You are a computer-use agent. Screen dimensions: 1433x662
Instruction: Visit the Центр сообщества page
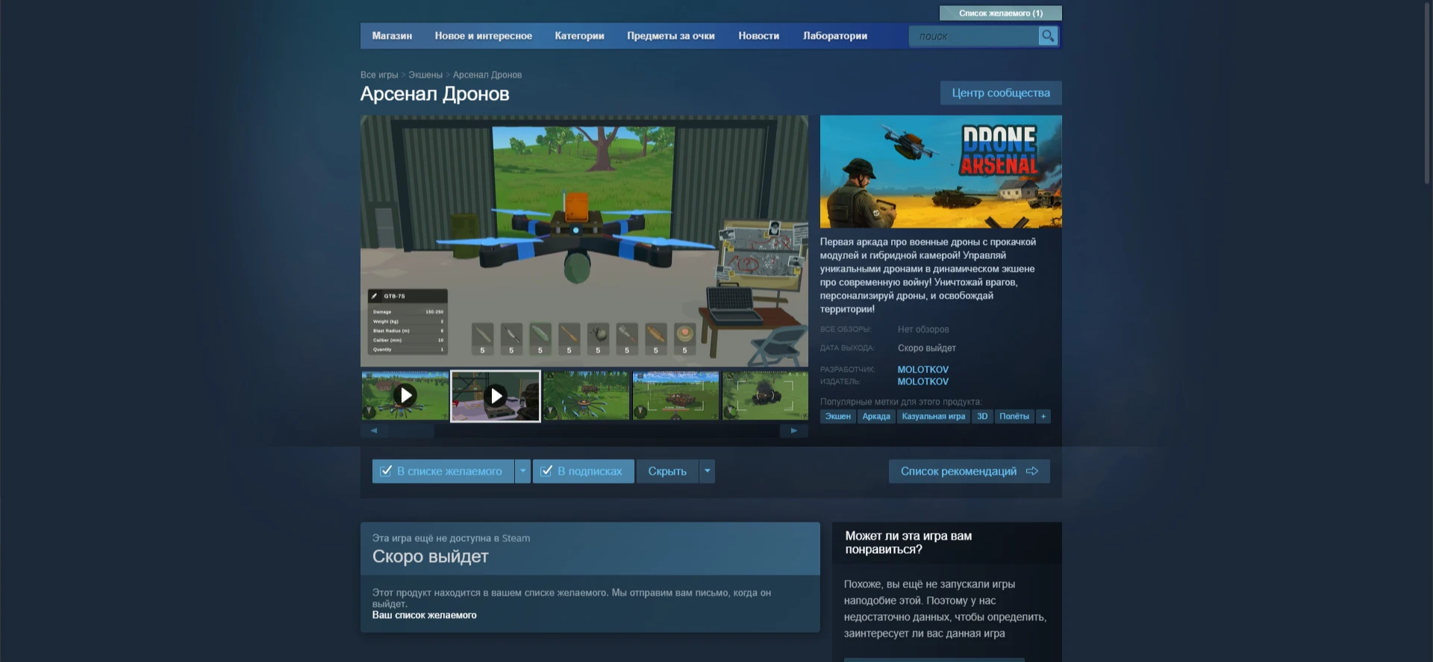pyautogui.click(x=1001, y=93)
